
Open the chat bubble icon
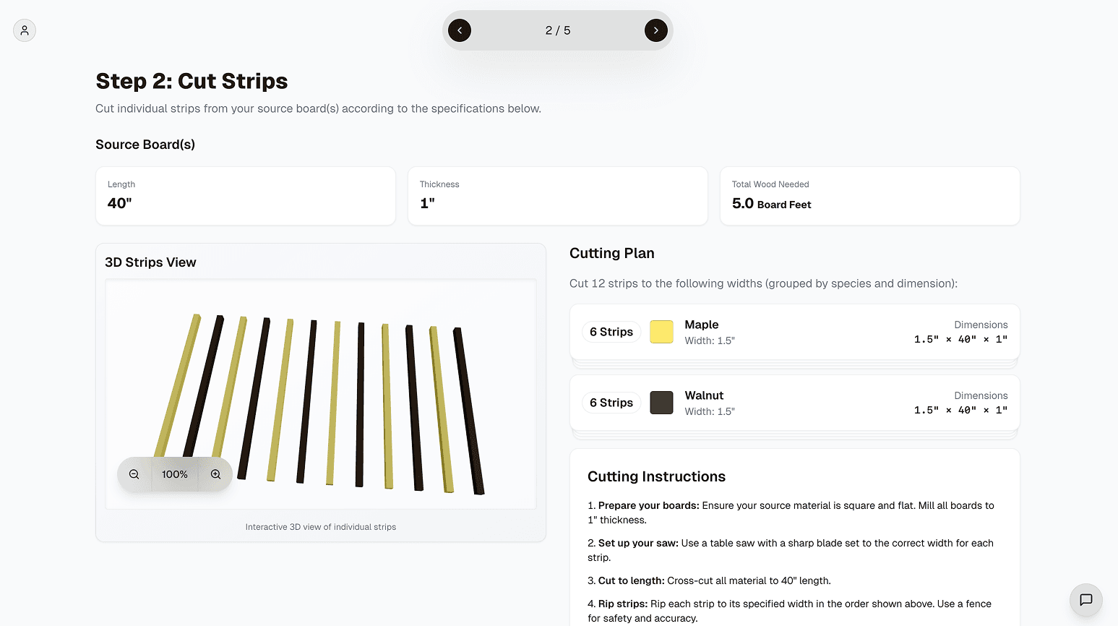click(x=1086, y=600)
